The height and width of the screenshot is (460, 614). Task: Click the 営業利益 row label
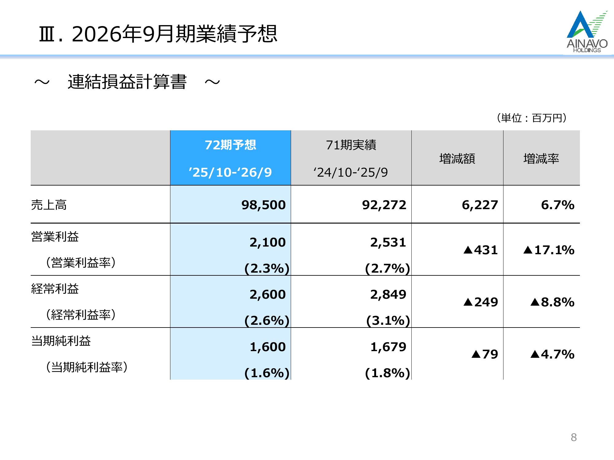(55, 236)
